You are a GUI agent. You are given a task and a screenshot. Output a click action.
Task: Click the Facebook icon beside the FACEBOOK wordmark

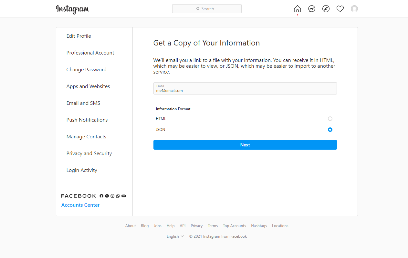tap(101, 196)
